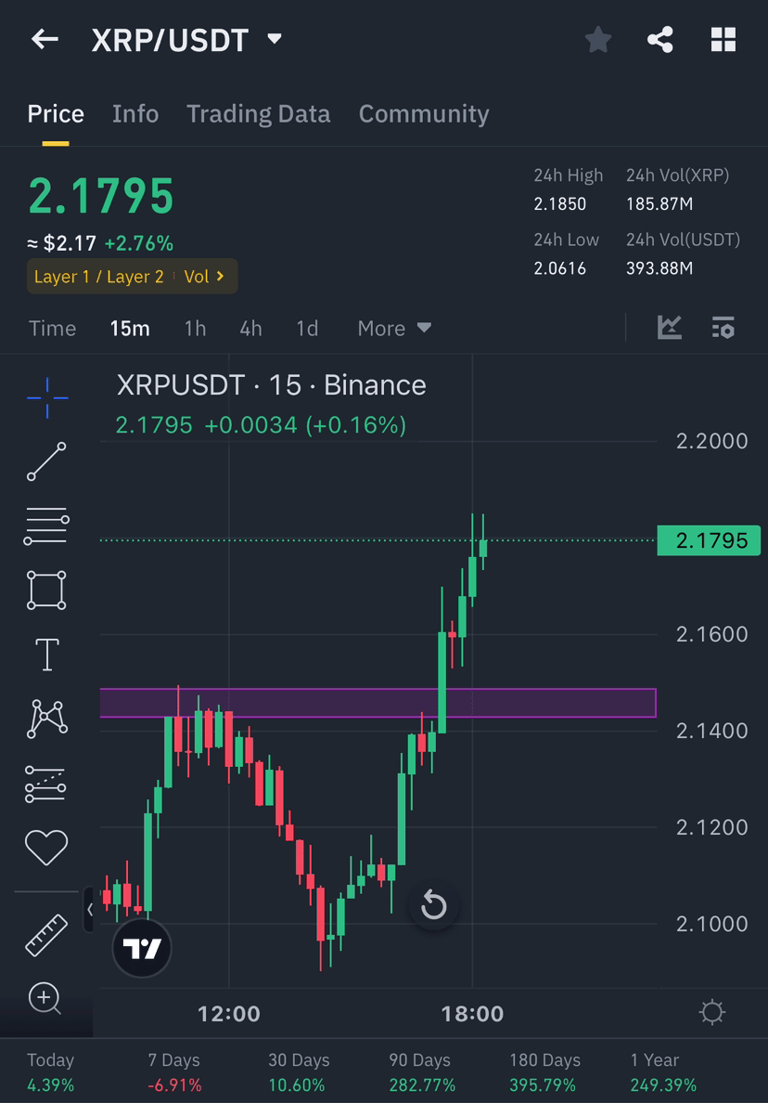768x1103 pixels.
Task: Select the long/short position projection tool
Action: (x=45, y=784)
